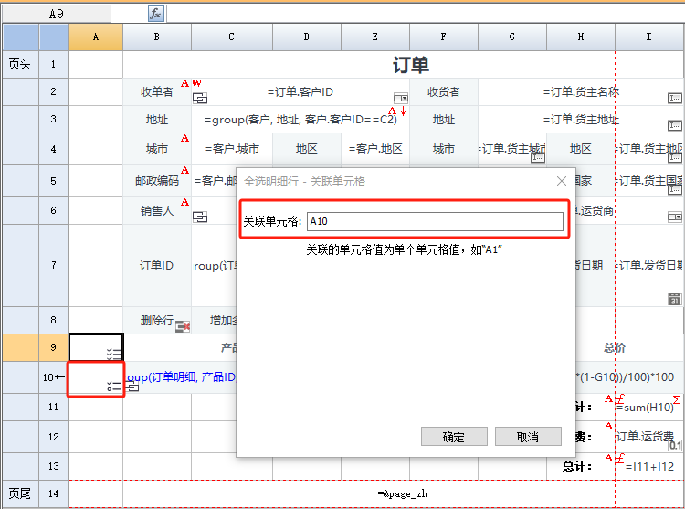Click the delete-row icon in row 8
The height and width of the screenshot is (509, 685).
[x=182, y=325]
